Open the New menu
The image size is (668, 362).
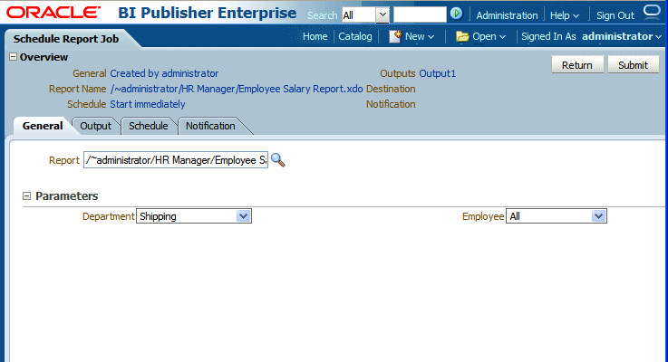[411, 36]
